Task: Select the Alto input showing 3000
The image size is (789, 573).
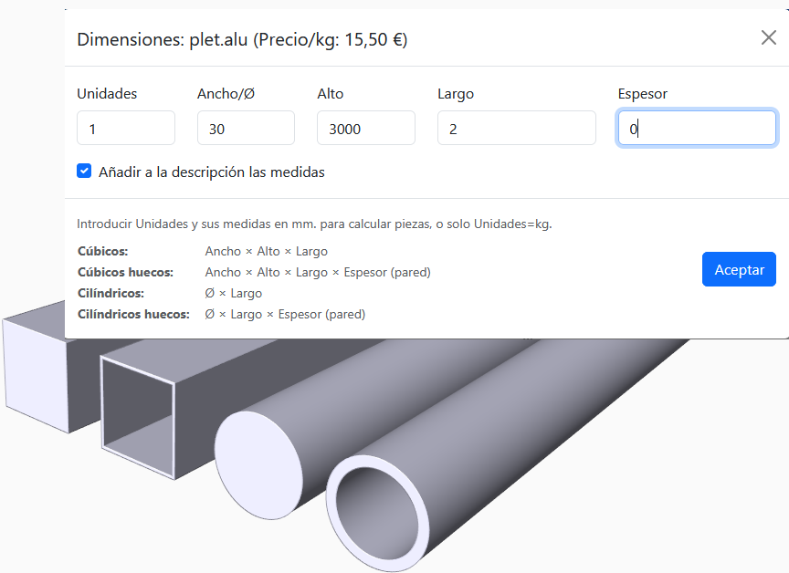Action: coord(365,129)
